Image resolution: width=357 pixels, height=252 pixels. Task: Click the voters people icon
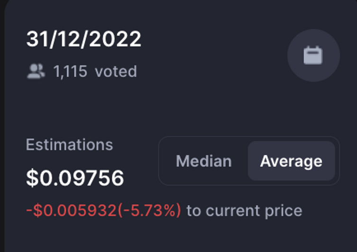[36, 71]
